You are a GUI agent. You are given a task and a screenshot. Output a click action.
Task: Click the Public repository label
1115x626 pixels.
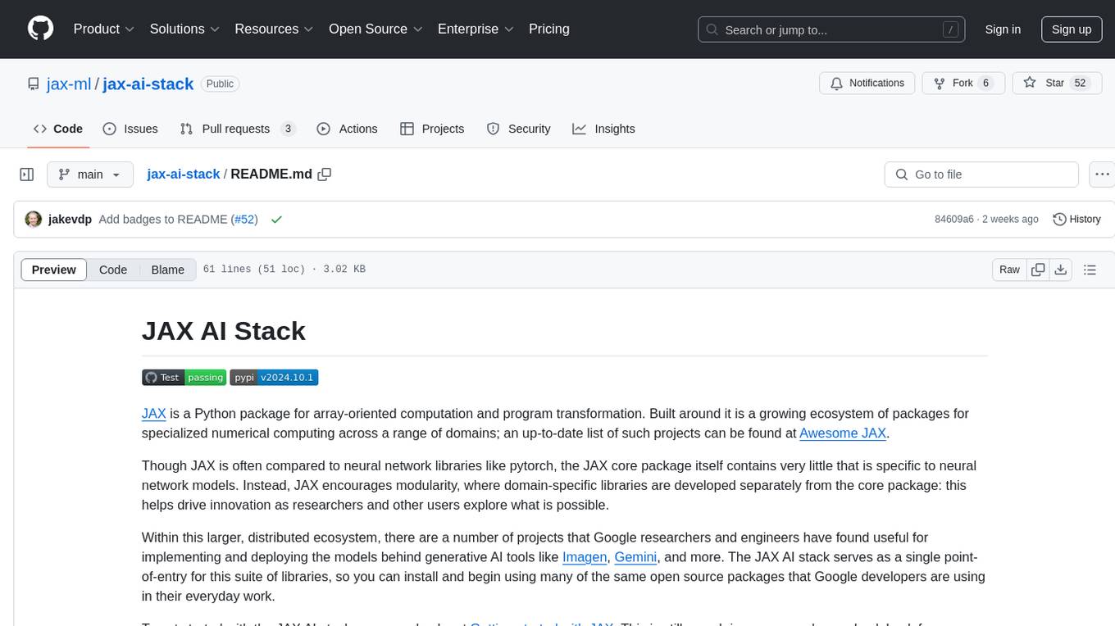[220, 84]
